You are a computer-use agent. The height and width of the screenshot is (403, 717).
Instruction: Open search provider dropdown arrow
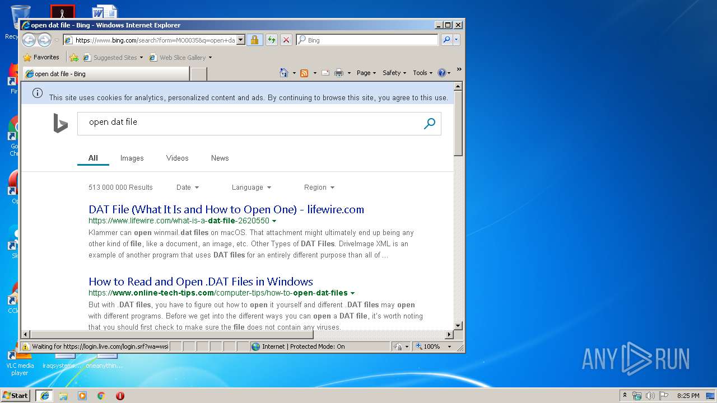click(x=457, y=40)
